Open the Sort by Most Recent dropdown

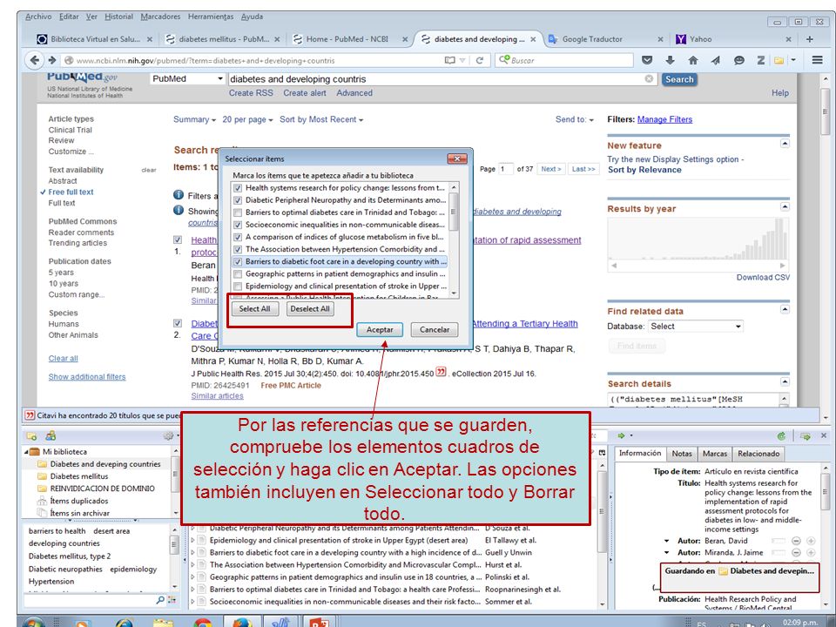pyautogui.click(x=321, y=119)
